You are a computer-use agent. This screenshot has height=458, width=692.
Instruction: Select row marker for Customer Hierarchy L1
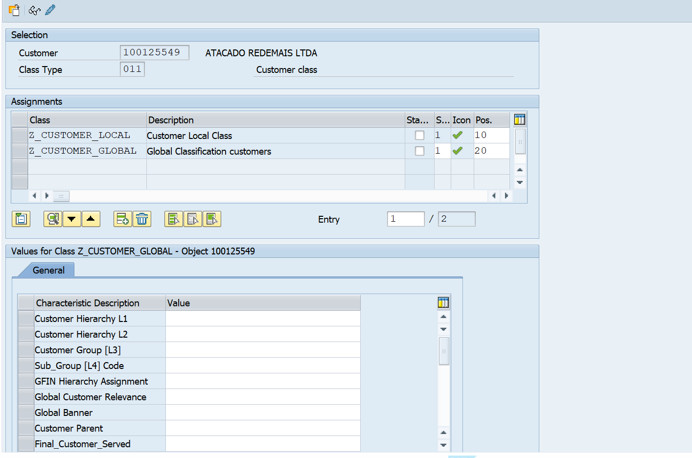pos(26,319)
